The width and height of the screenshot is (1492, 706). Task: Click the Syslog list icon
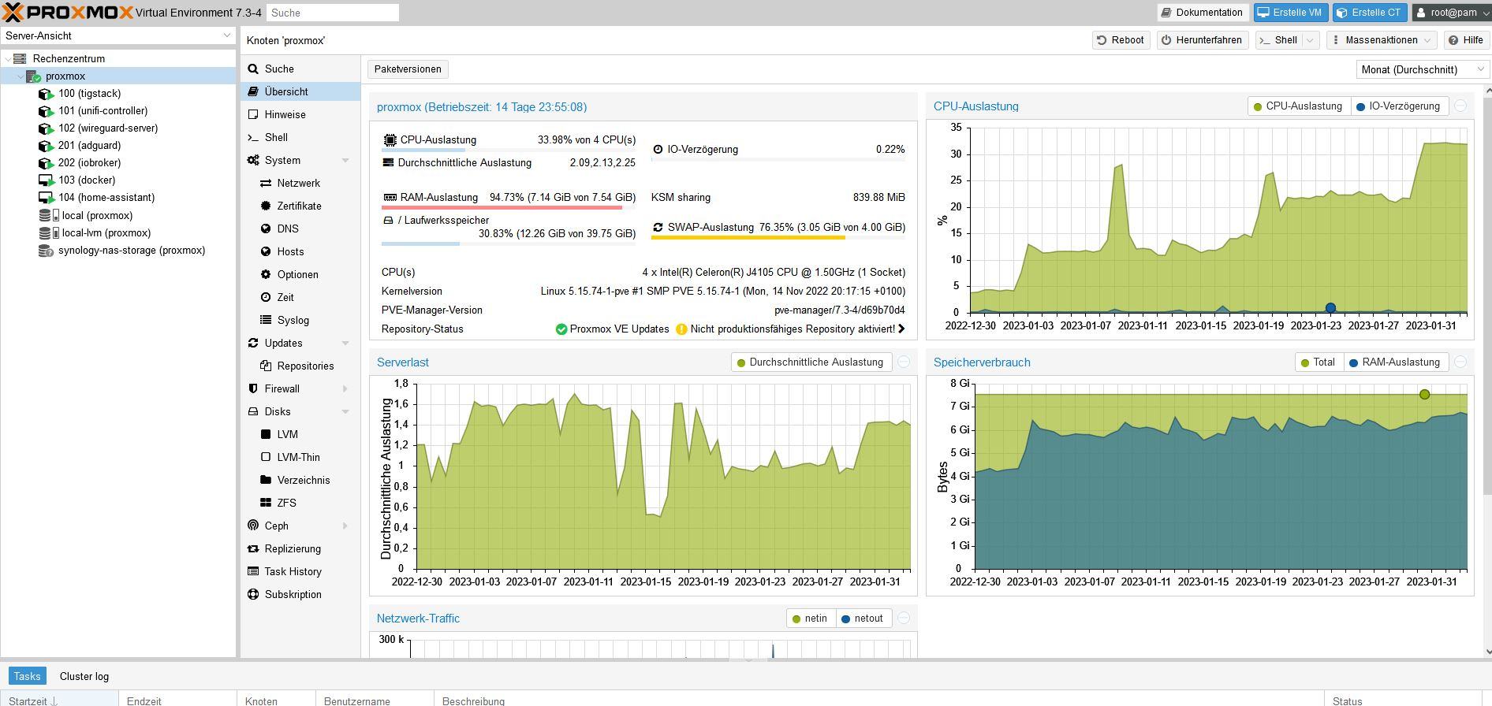pyautogui.click(x=266, y=321)
